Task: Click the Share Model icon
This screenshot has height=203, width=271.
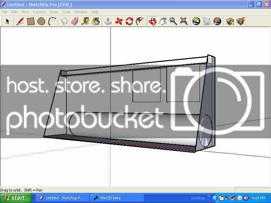Action: (241, 21)
